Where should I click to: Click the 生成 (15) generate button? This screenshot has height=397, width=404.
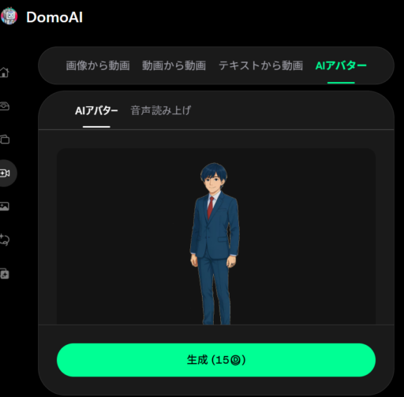pyautogui.click(x=216, y=360)
